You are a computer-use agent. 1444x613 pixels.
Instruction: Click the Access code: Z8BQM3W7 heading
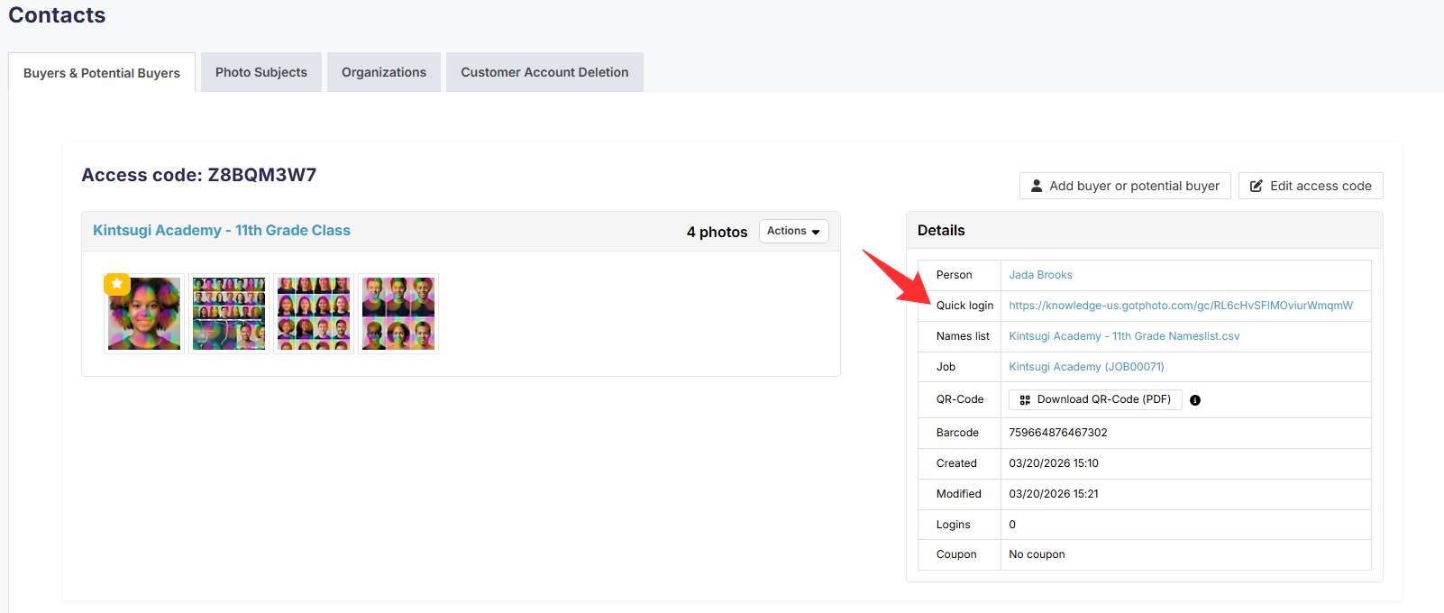pos(199,175)
